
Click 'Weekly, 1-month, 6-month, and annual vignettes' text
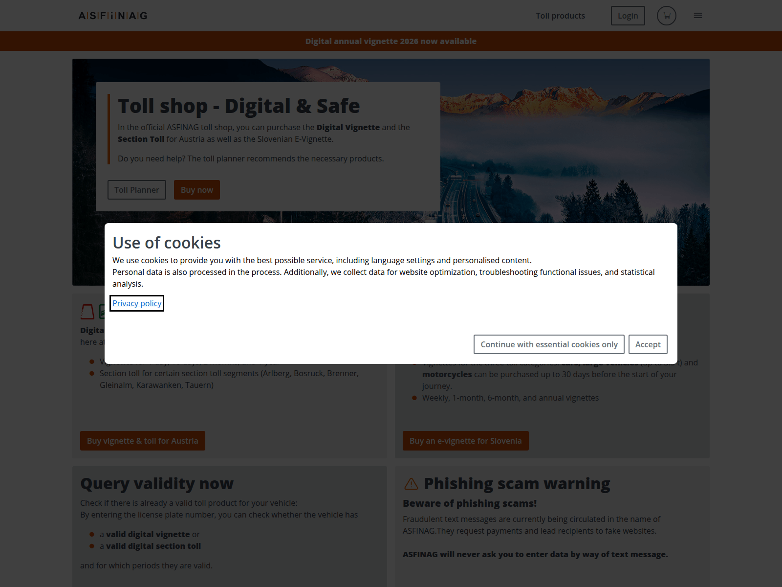510,398
